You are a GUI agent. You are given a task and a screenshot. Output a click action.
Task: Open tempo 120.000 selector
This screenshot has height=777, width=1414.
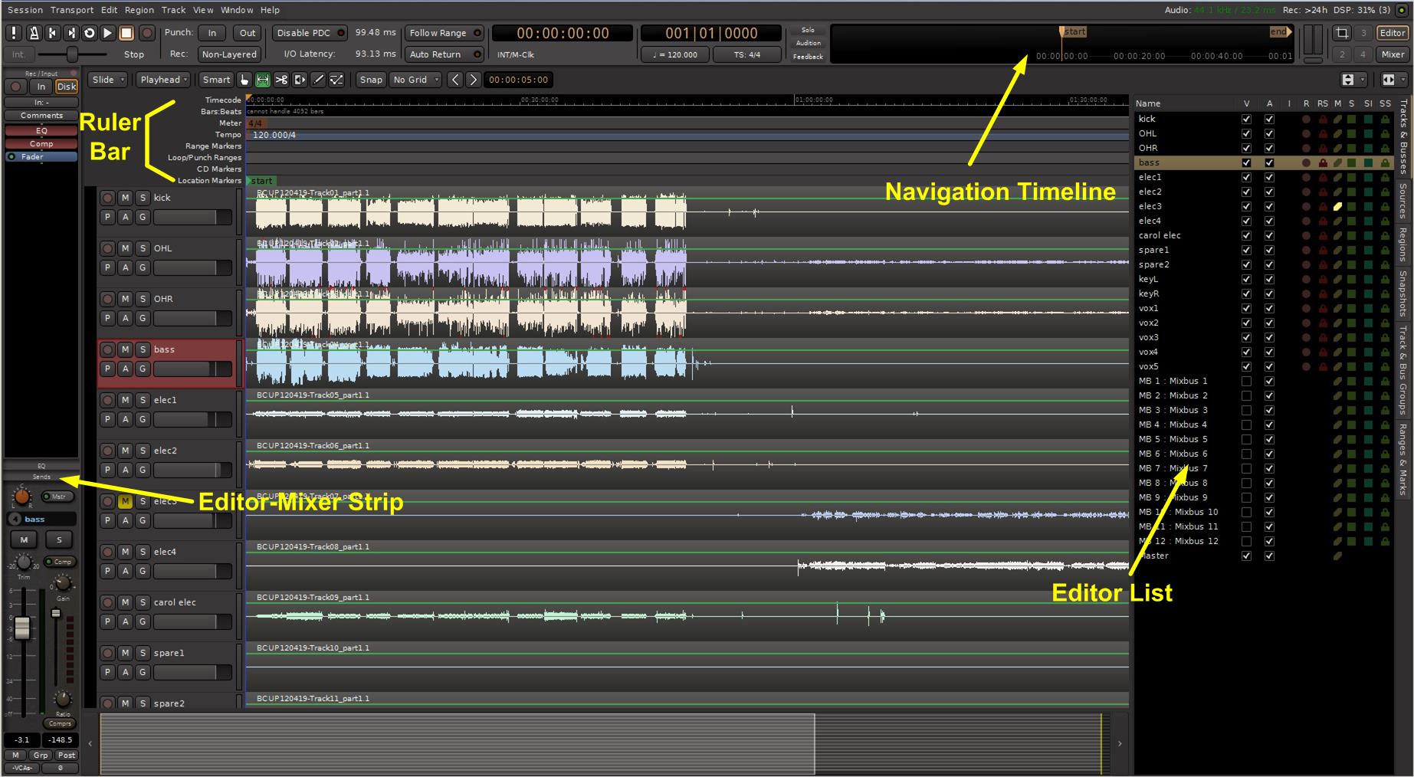[x=674, y=54]
